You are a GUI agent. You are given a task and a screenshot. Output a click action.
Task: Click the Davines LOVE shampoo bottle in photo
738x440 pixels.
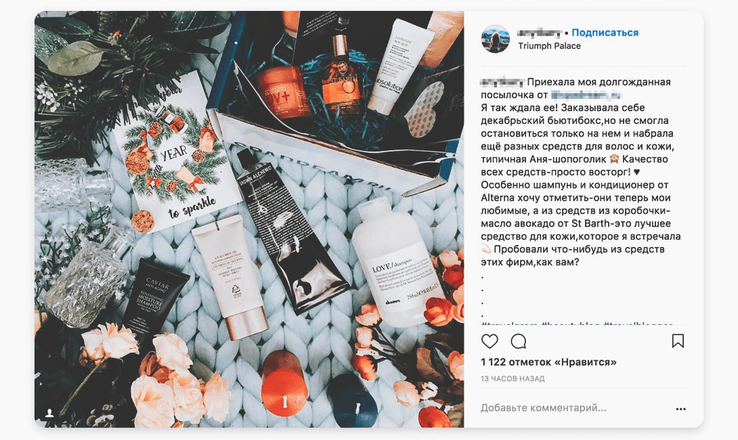397,263
